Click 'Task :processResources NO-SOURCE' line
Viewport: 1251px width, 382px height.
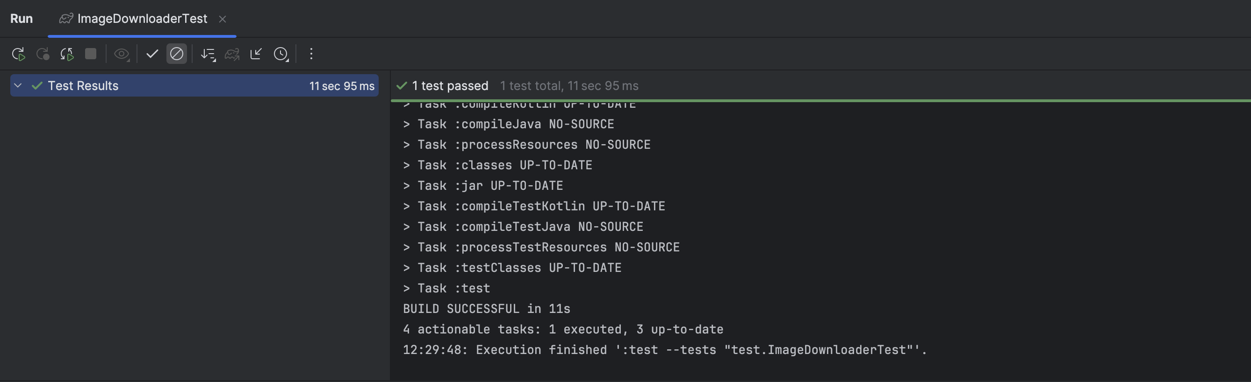point(527,145)
